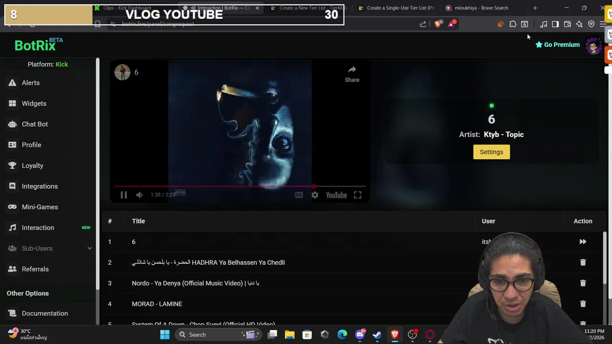
Task: Open user avatar menu
Action: (x=593, y=45)
